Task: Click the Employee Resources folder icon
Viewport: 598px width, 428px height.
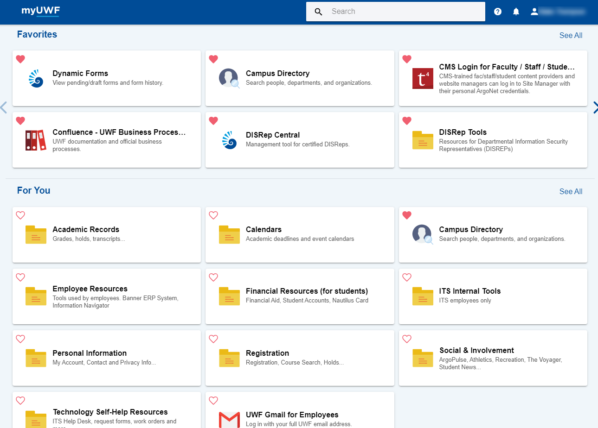Action: click(36, 296)
